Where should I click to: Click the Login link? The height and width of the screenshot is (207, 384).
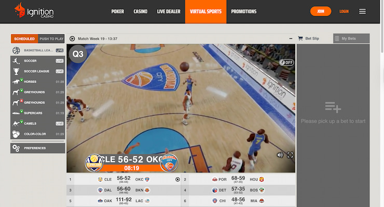tap(344, 11)
